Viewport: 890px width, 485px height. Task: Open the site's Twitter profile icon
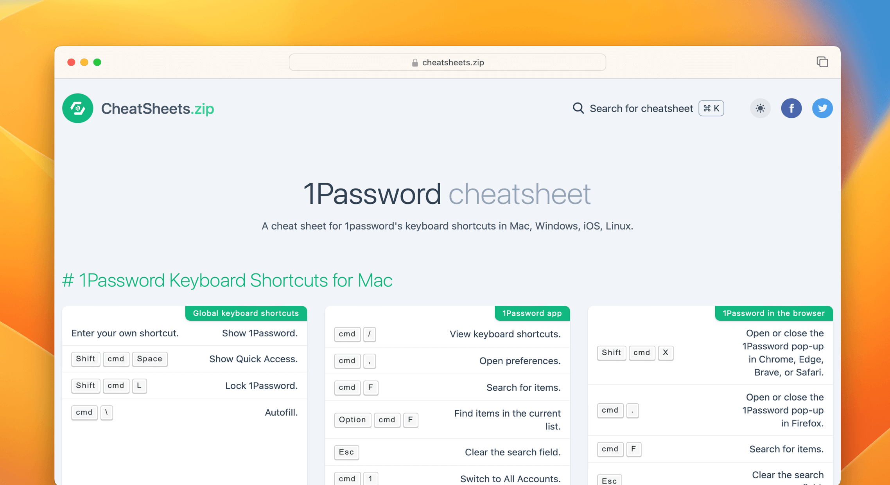tap(822, 108)
